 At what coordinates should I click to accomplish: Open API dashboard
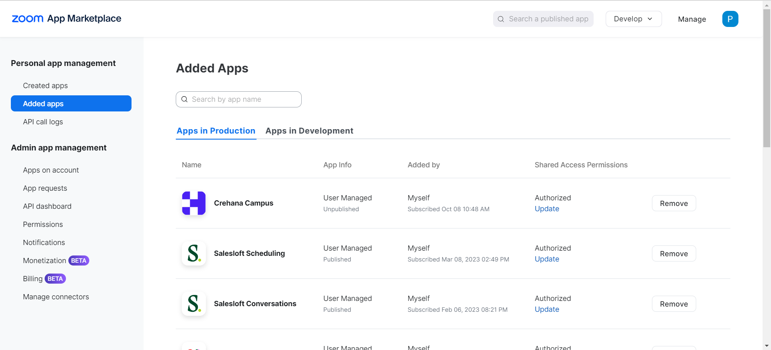[x=47, y=206]
